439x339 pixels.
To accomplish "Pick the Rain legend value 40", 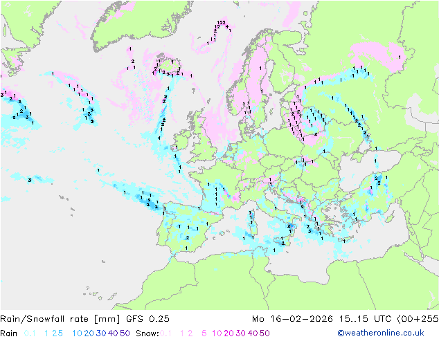I will pyautogui.click(x=113, y=333).
